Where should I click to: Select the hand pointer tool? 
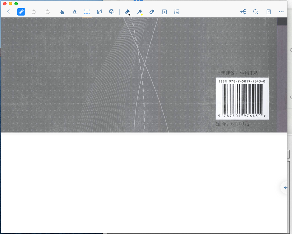(x=62, y=12)
